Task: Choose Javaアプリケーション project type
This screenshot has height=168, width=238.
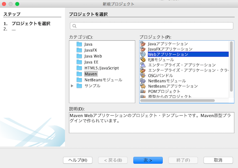Action: click(x=168, y=44)
